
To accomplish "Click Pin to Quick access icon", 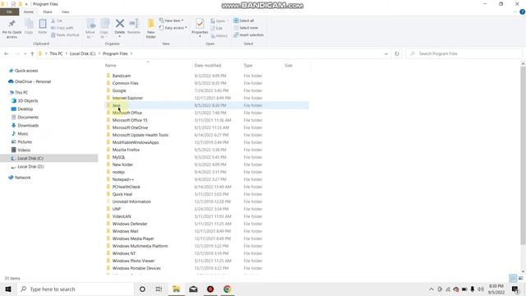I will tap(12, 24).
